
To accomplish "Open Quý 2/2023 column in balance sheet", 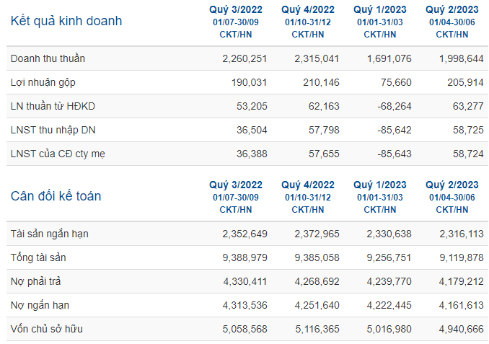I will tap(452, 197).
